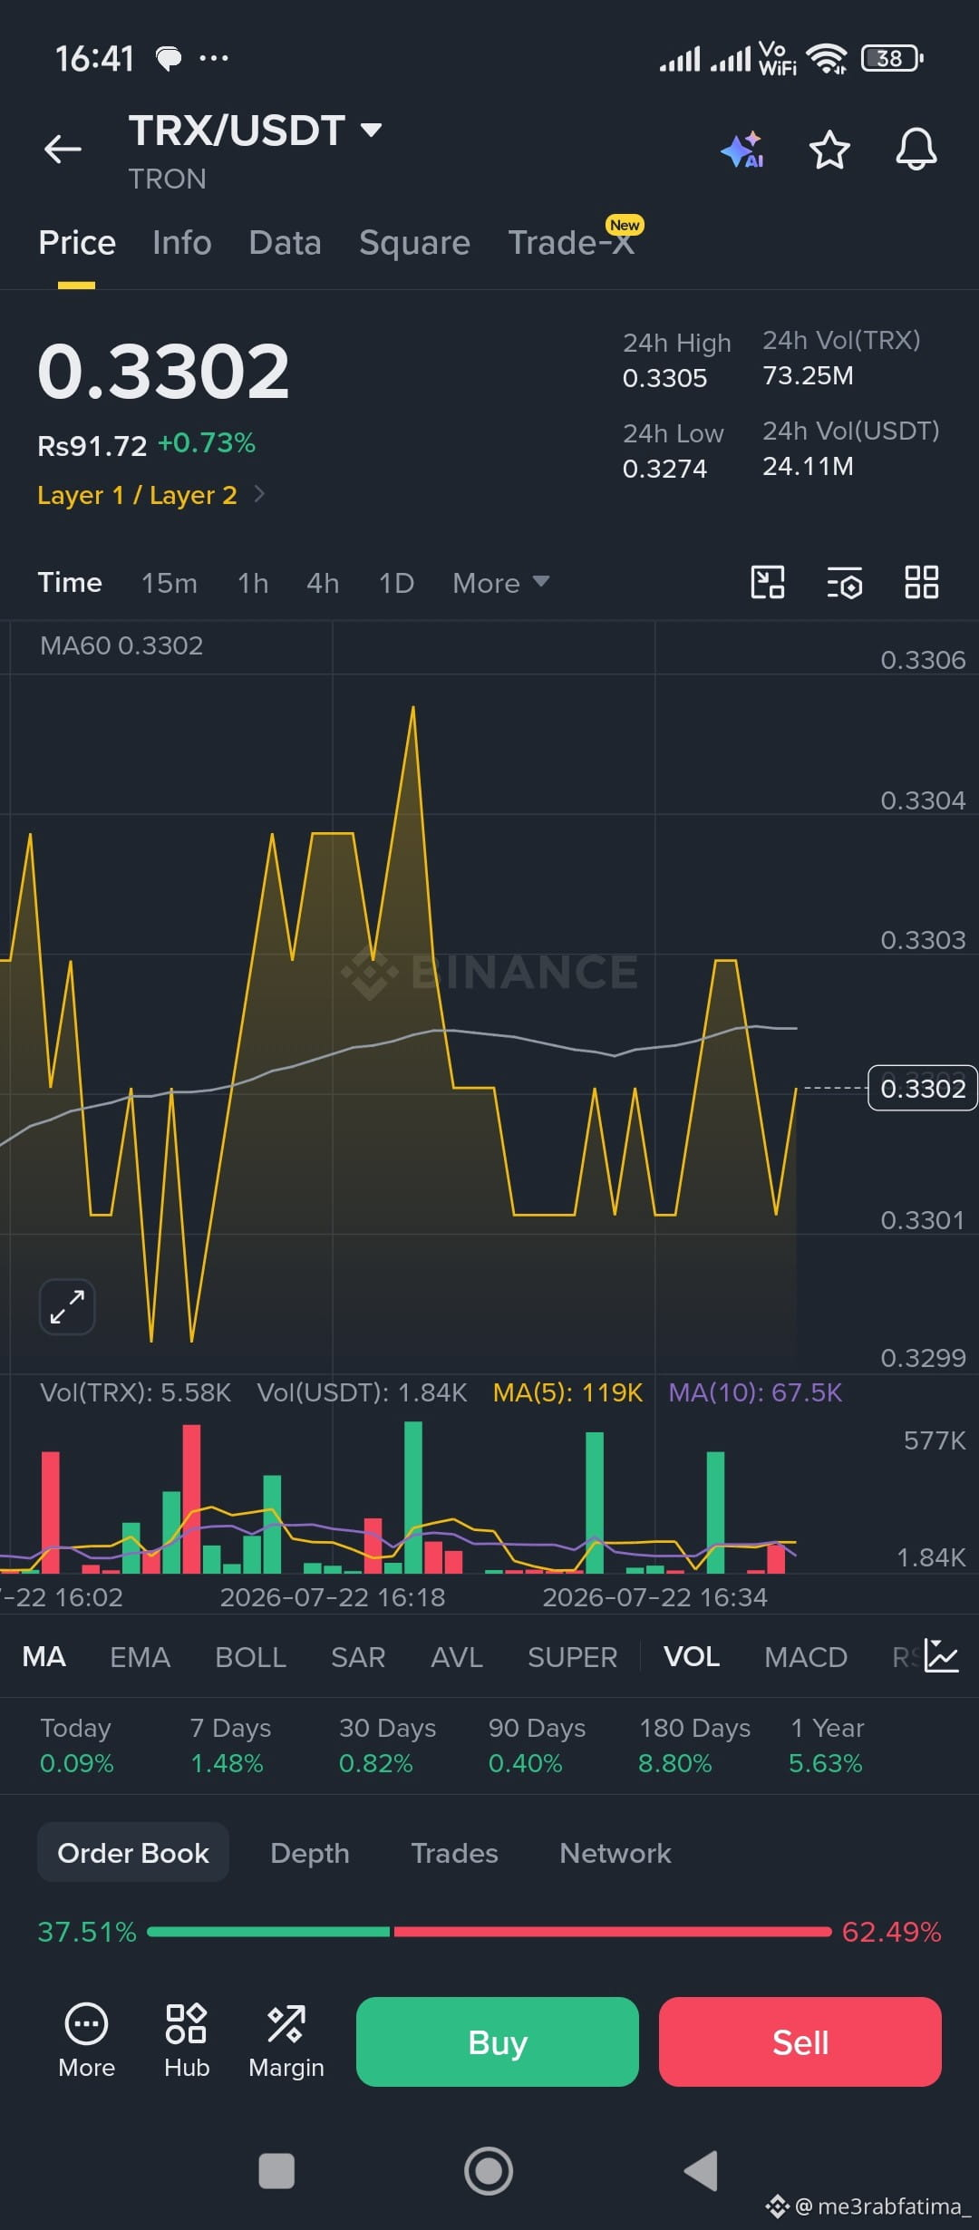
Task: Open the Trade-X tab
Action: click(x=571, y=243)
